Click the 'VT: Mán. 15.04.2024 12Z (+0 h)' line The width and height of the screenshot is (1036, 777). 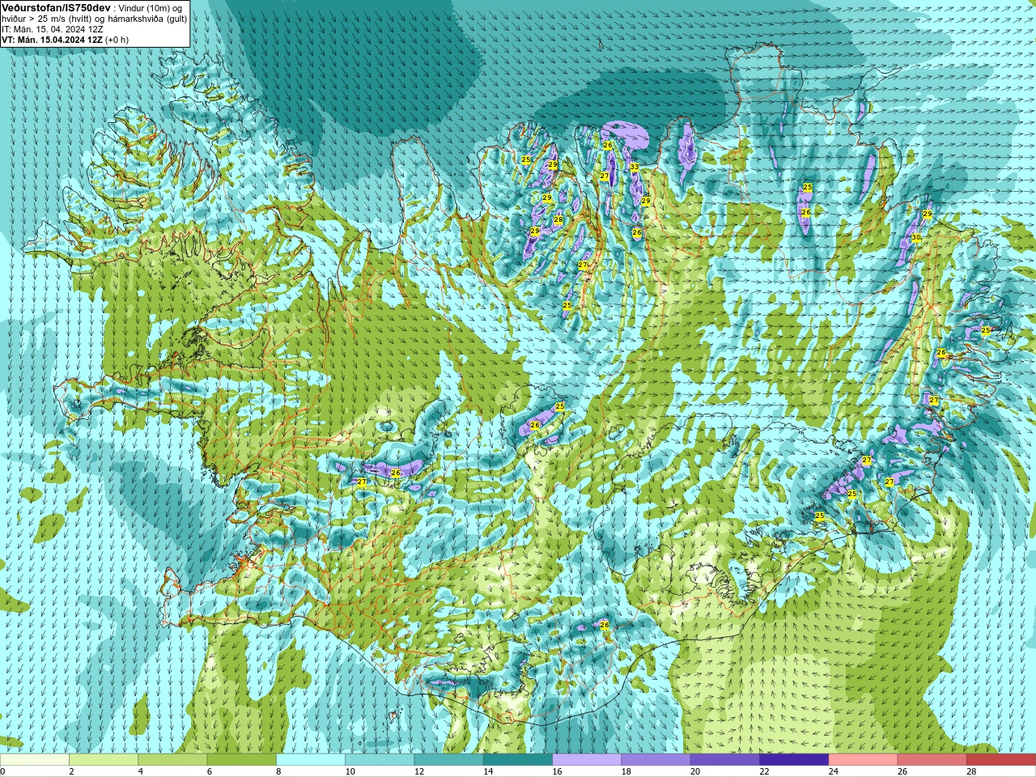[x=65, y=40]
